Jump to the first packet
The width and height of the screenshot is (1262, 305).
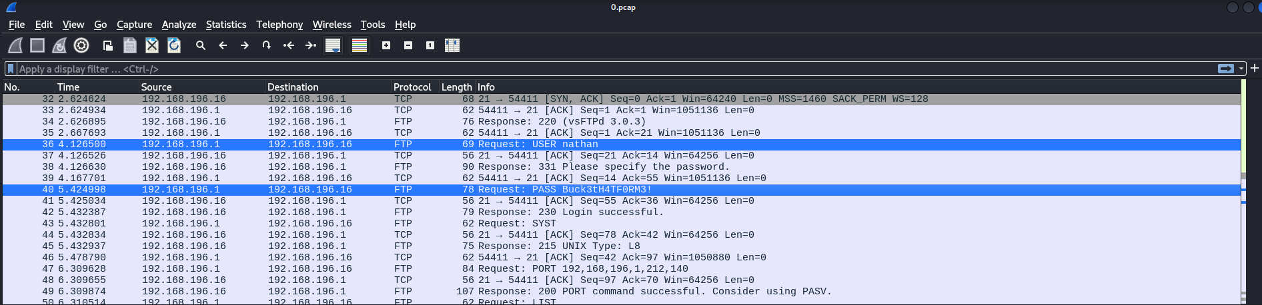pyautogui.click(x=288, y=45)
